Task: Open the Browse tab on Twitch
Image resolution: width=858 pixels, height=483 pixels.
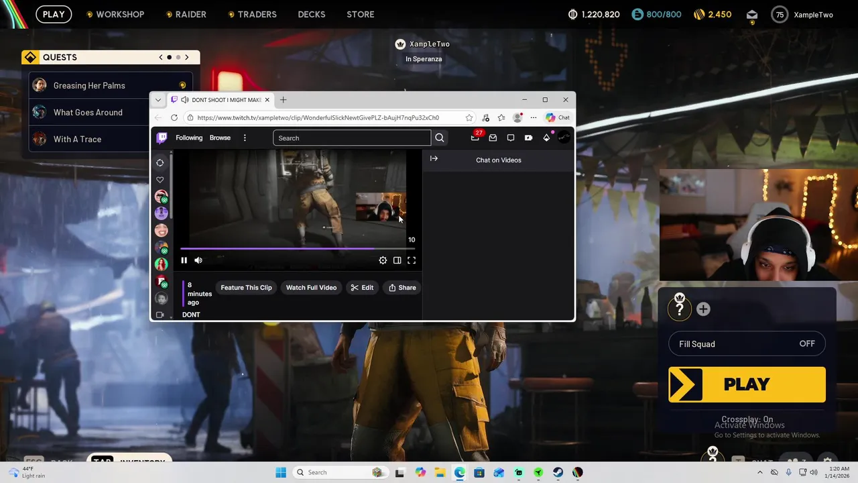Action: [220, 138]
